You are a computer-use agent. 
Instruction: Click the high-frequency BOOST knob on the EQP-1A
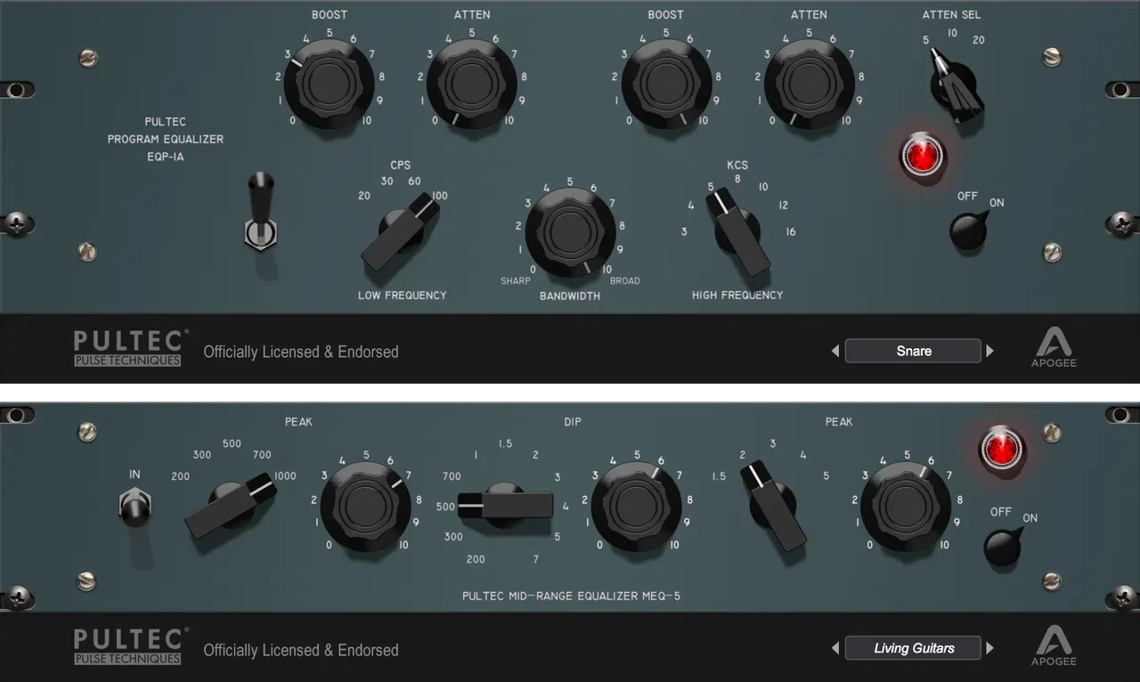(x=666, y=84)
